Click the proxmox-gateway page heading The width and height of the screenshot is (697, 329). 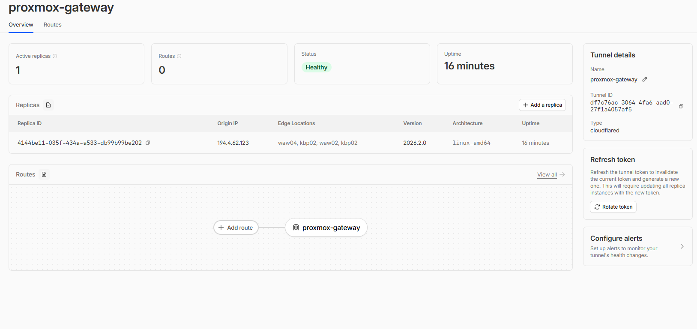point(61,7)
